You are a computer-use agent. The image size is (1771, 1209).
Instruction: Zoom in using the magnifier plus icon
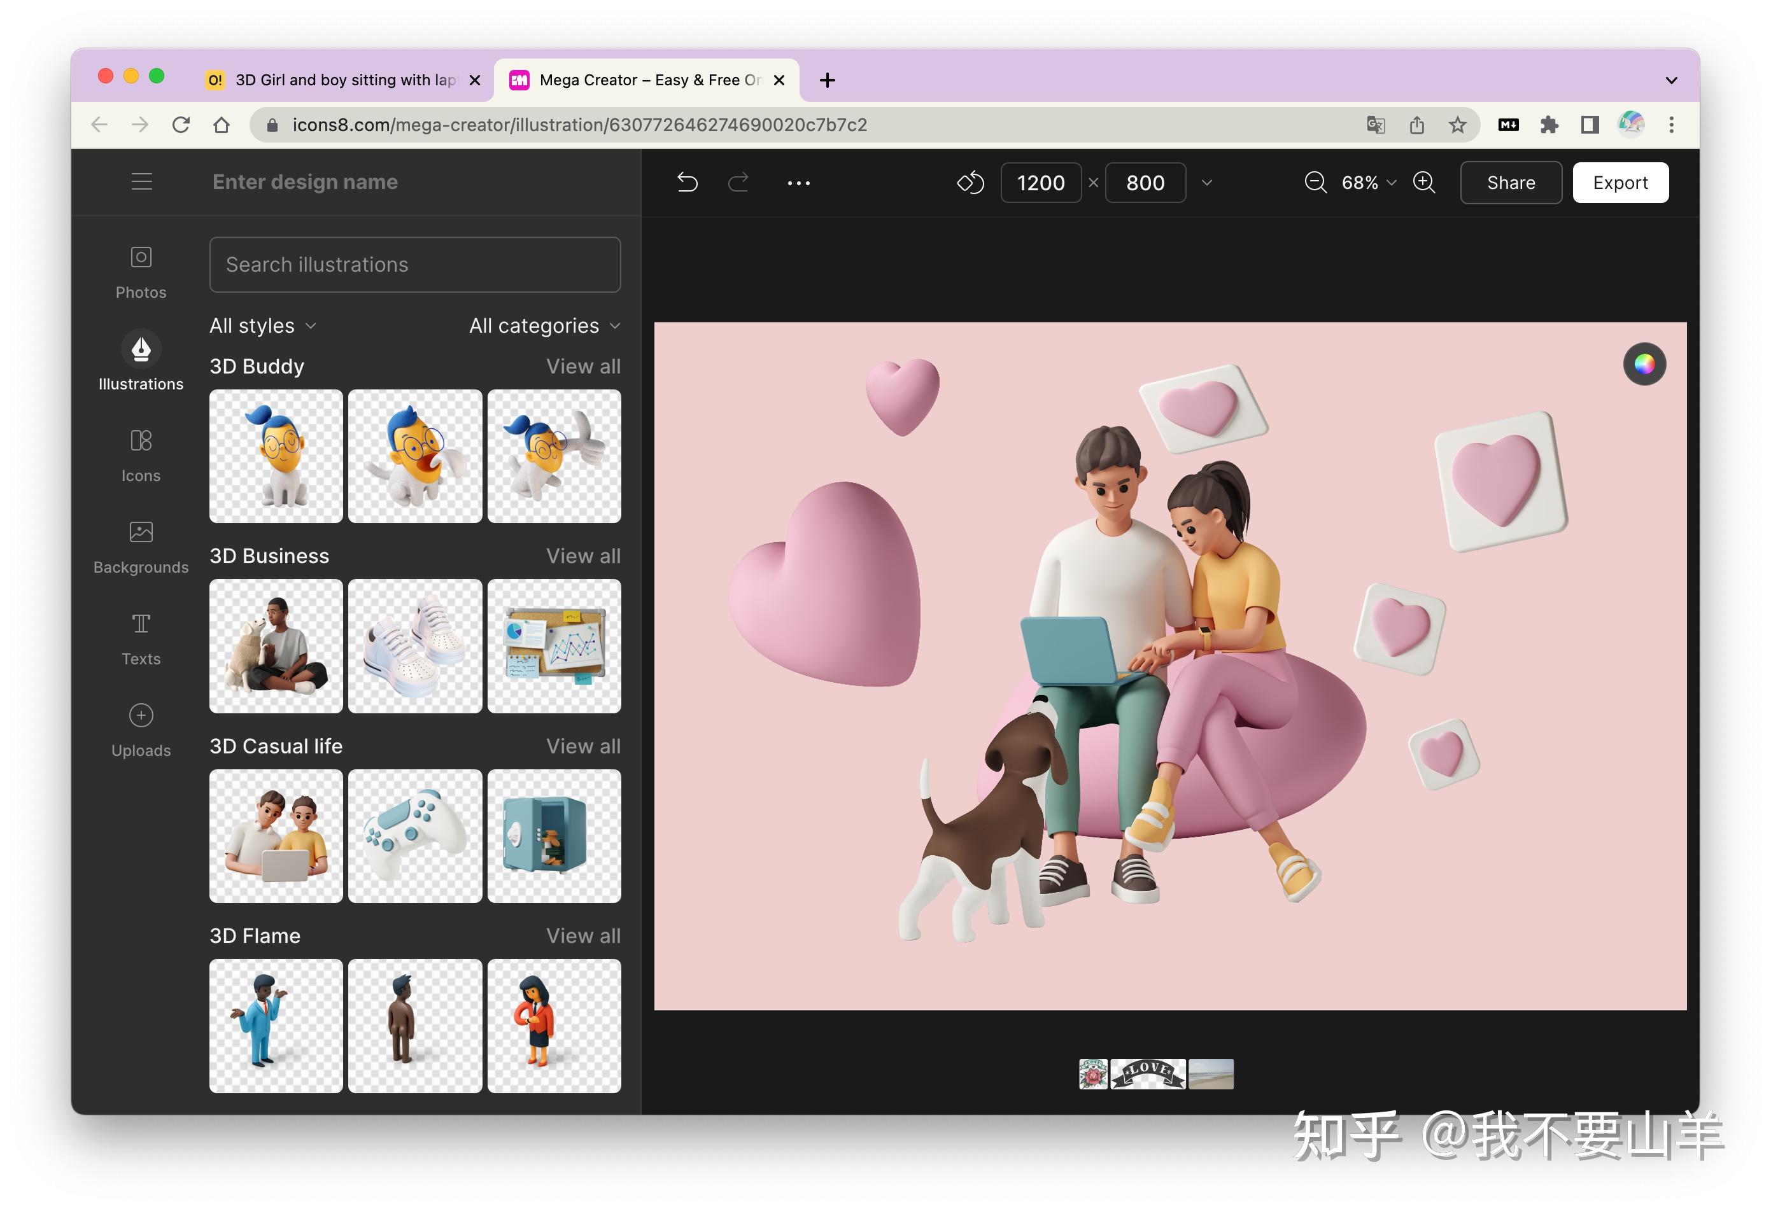click(x=1423, y=182)
